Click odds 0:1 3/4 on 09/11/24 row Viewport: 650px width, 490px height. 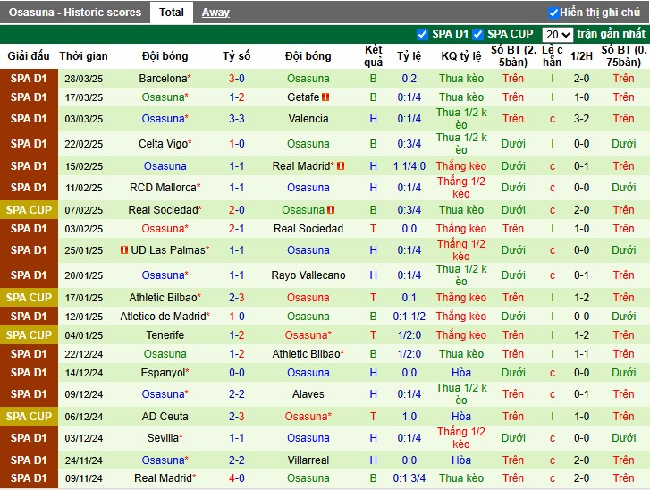pyautogui.click(x=409, y=478)
